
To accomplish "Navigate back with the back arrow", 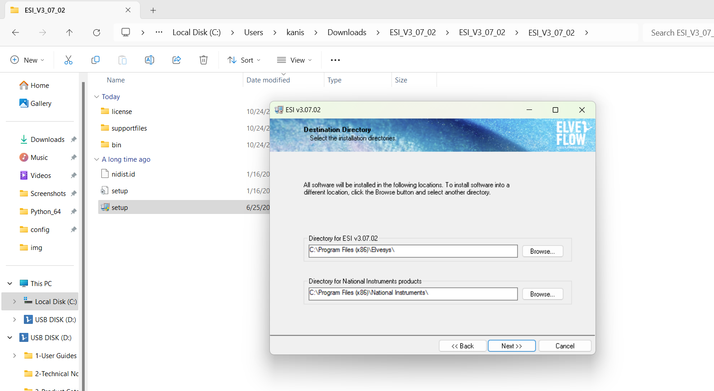I will [16, 32].
